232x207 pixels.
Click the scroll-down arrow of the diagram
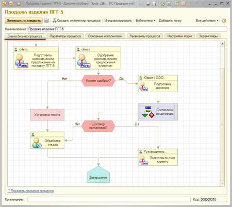click(x=222, y=184)
